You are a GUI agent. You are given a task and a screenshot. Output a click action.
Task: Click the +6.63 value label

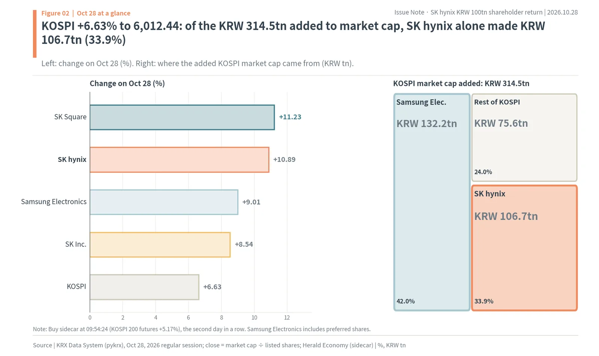(x=212, y=287)
